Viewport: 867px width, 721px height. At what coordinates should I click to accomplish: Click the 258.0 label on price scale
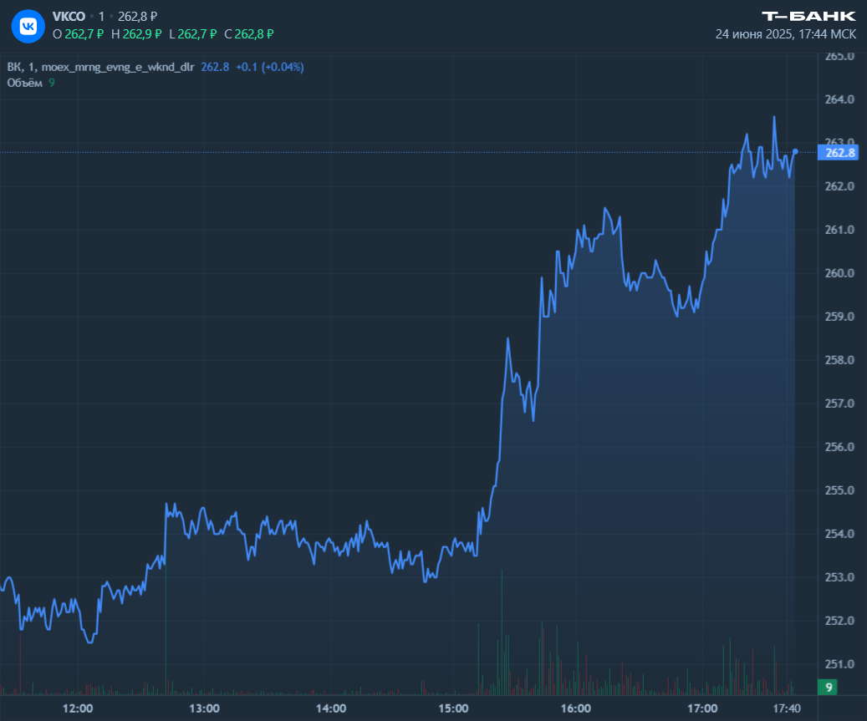(x=839, y=360)
